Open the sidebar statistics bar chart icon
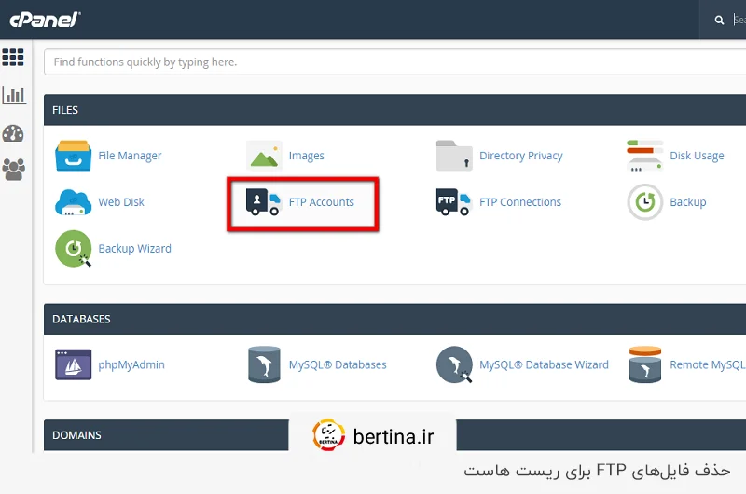This screenshot has height=494, width=746. 14,95
